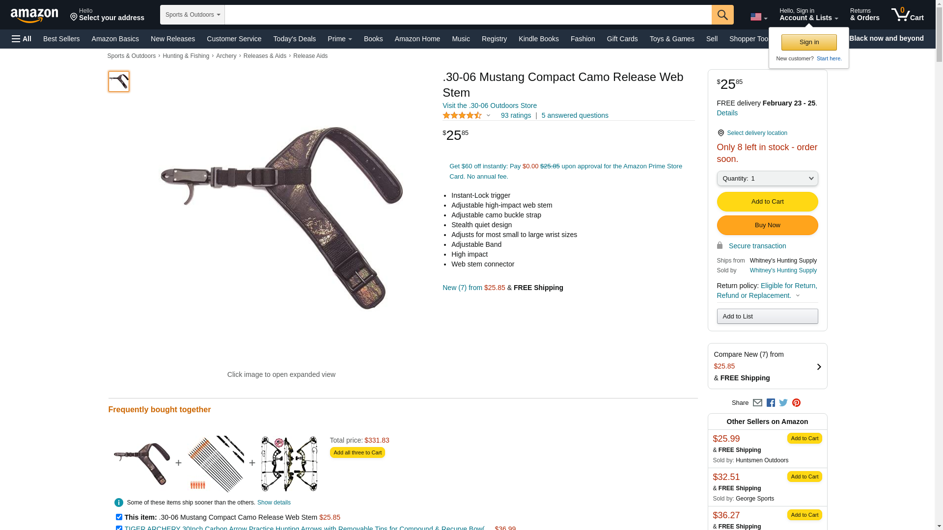
Task: Open the All hamburger menu
Action: pos(22,39)
